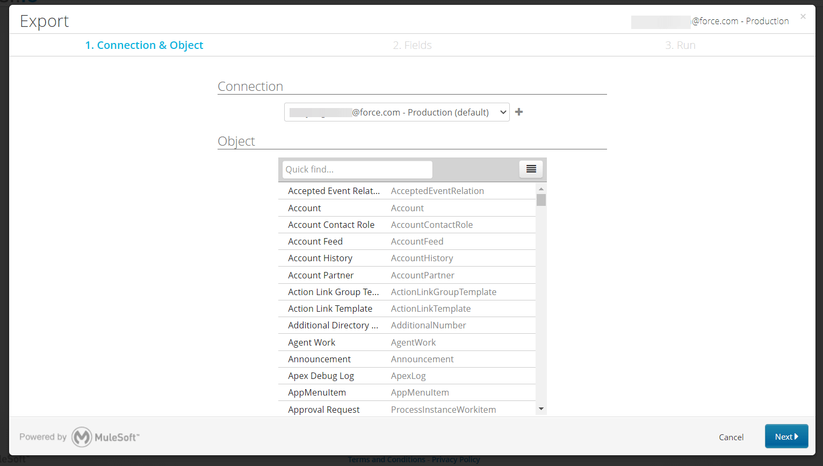Cancel the export
823x466 pixels.
click(x=731, y=437)
